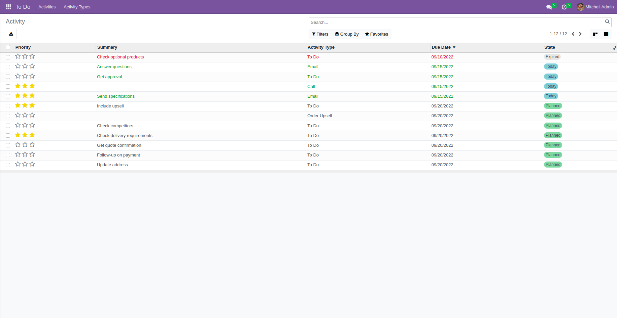Click the Expired state badge
The width and height of the screenshot is (617, 318).
tap(552, 57)
